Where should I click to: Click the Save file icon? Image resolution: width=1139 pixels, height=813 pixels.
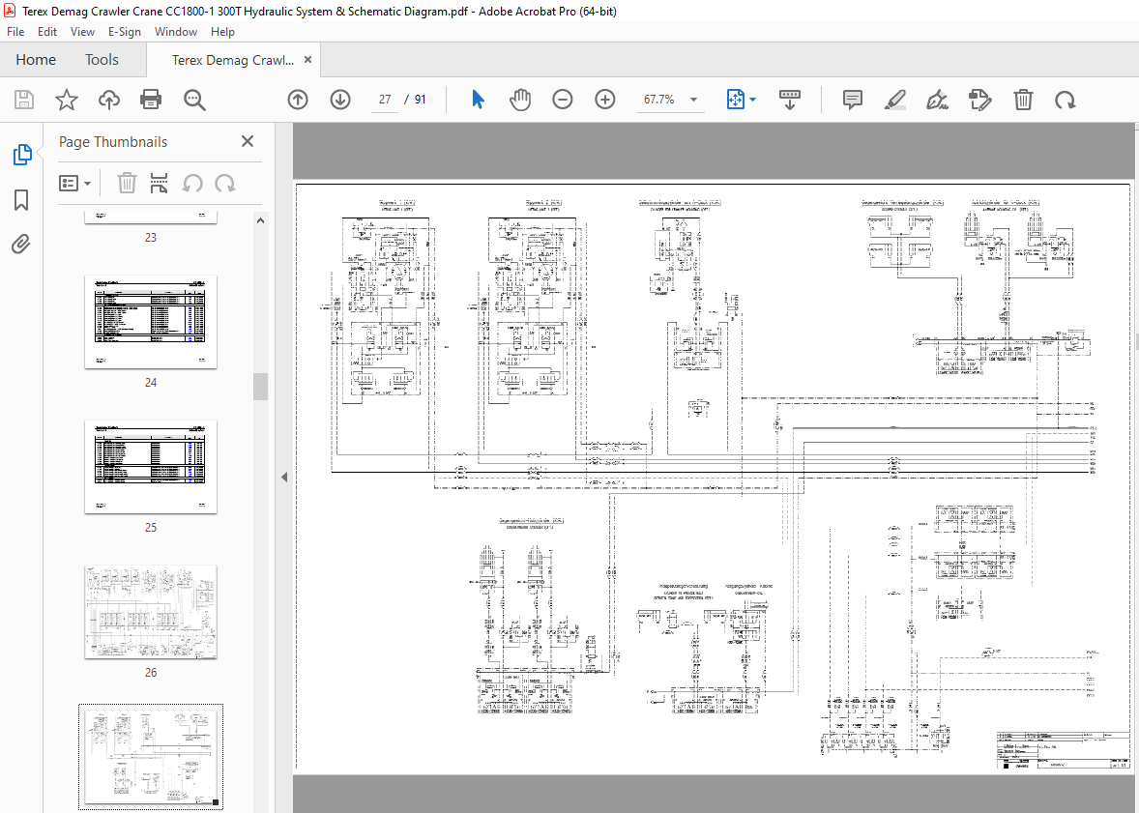(24, 100)
